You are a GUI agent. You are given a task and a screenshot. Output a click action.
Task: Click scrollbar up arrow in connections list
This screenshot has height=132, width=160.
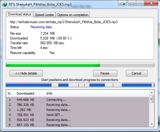[152, 93]
